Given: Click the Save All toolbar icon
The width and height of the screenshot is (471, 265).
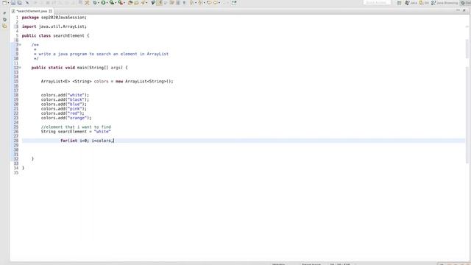Looking at the screenshot, I should point(19,3).
